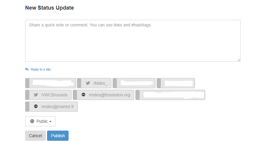Click the Mastodon icon next to rmdes@fosstodon.org

tap(83, 95)
